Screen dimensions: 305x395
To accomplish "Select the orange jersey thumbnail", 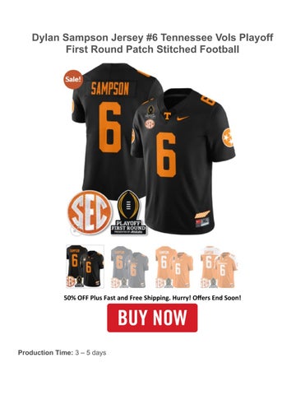I will coord(174,267).
